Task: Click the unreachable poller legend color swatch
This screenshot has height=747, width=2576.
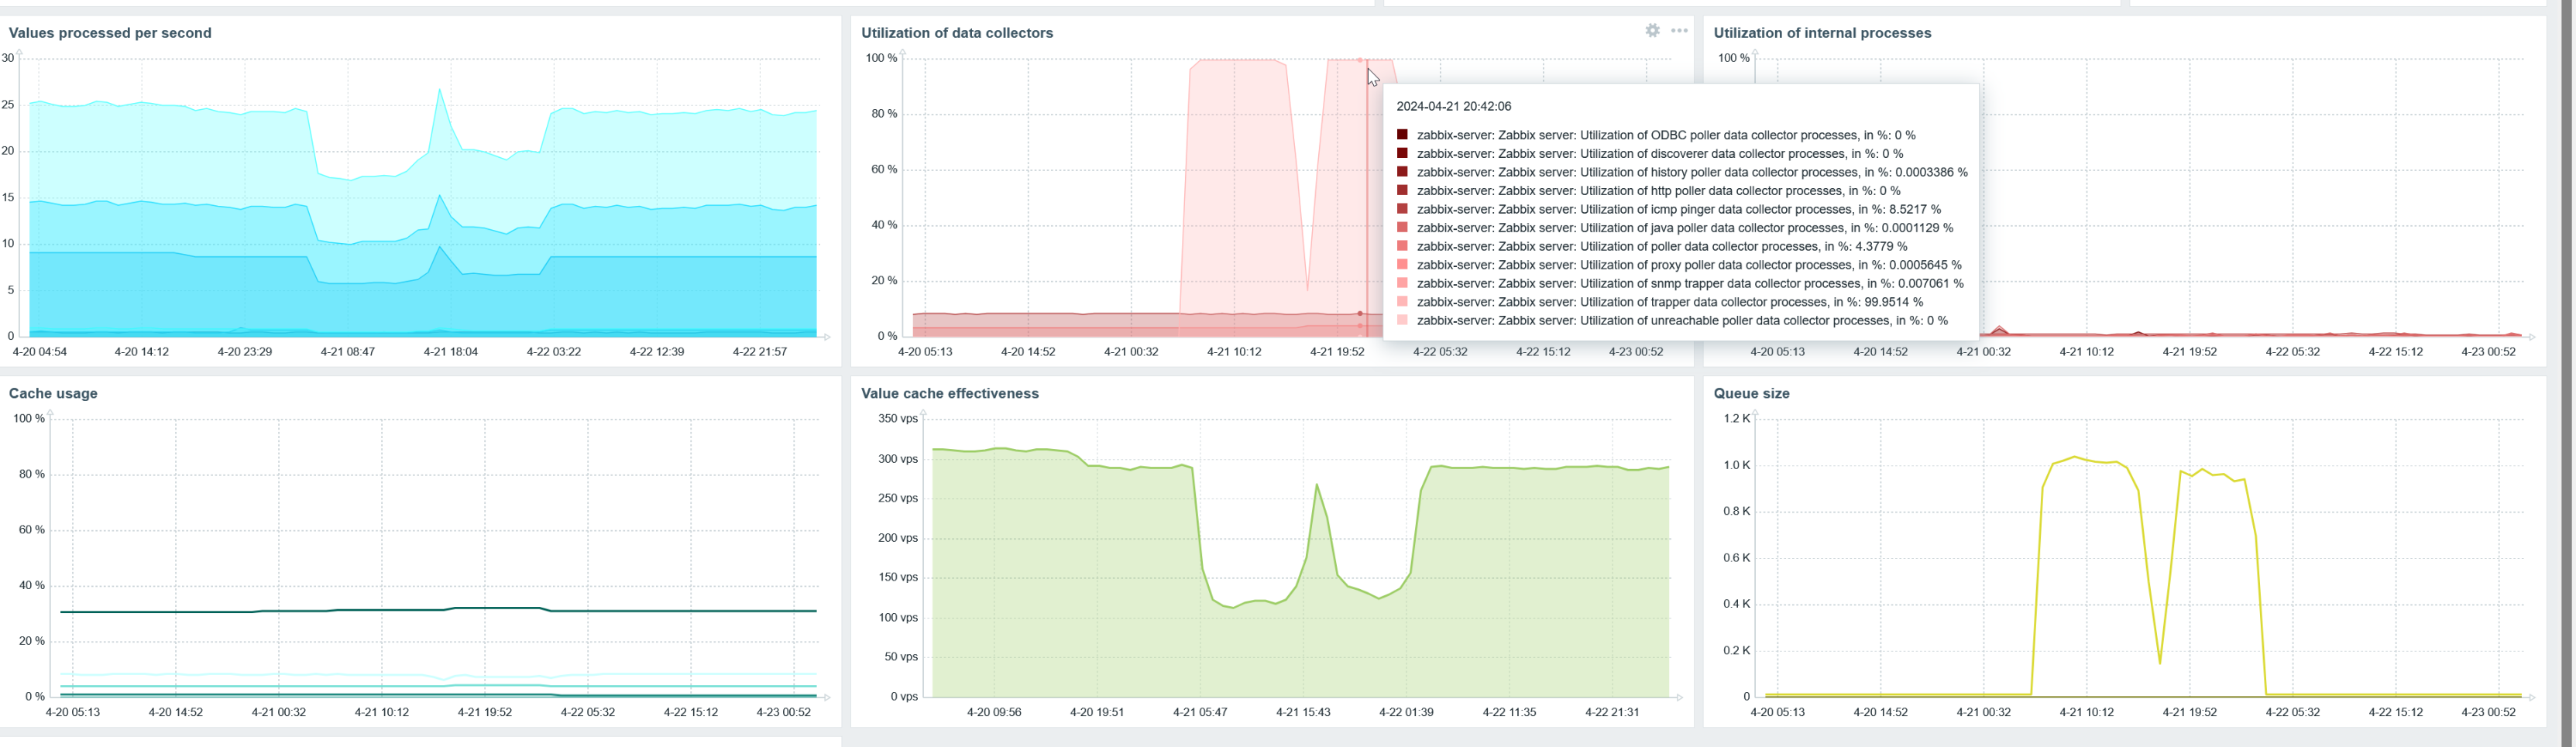Action: 1402,320
